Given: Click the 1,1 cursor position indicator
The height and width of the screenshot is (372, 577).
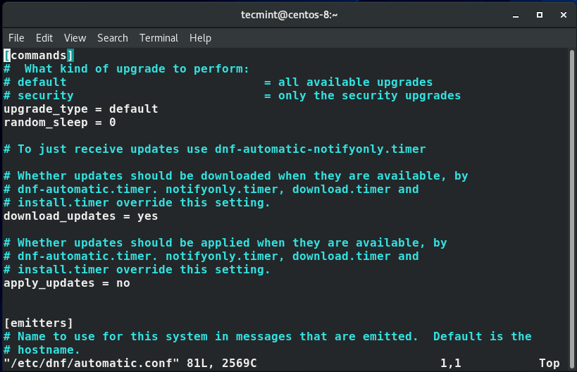Looking at the screenshot, I should [451, 364].
